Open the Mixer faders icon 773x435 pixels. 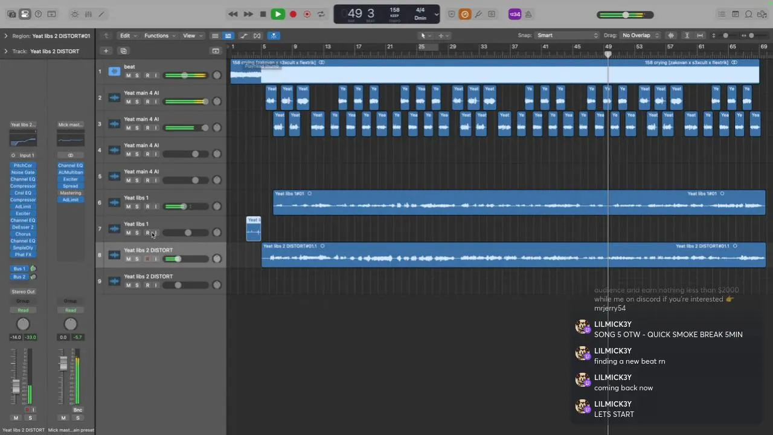coord(88,14)
